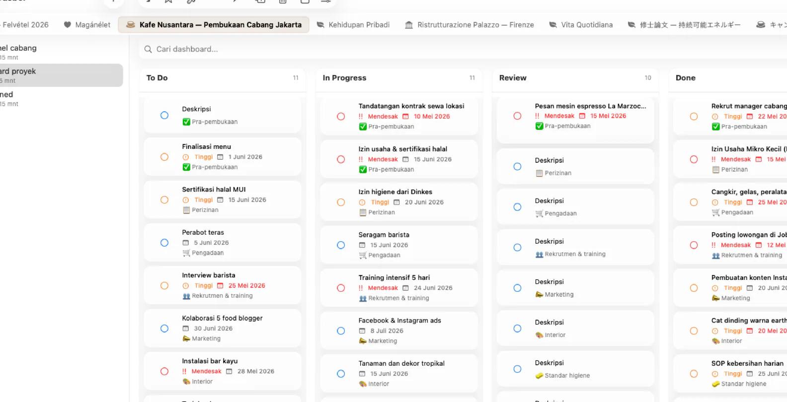The width and height of the screenshot is (787, 402).
Task: Click the Perizinan icon on the Izin Usaha Mikro Kecil card
Action: tap(715, 170)
